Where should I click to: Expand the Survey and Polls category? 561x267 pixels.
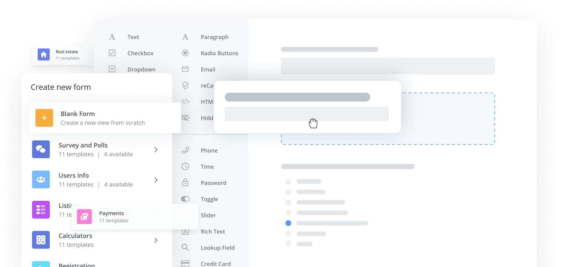click(x=156, y=150)
